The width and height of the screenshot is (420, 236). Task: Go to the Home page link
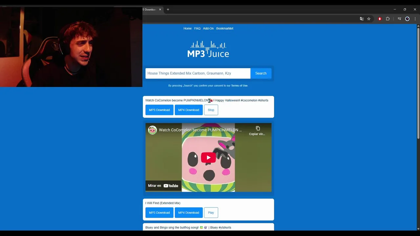(187, 29)
